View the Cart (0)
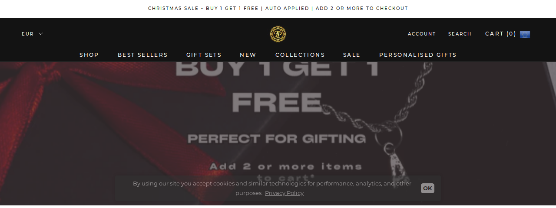This screenshot has width=556, height=208. pyautogui.click(x=500, y=34)
